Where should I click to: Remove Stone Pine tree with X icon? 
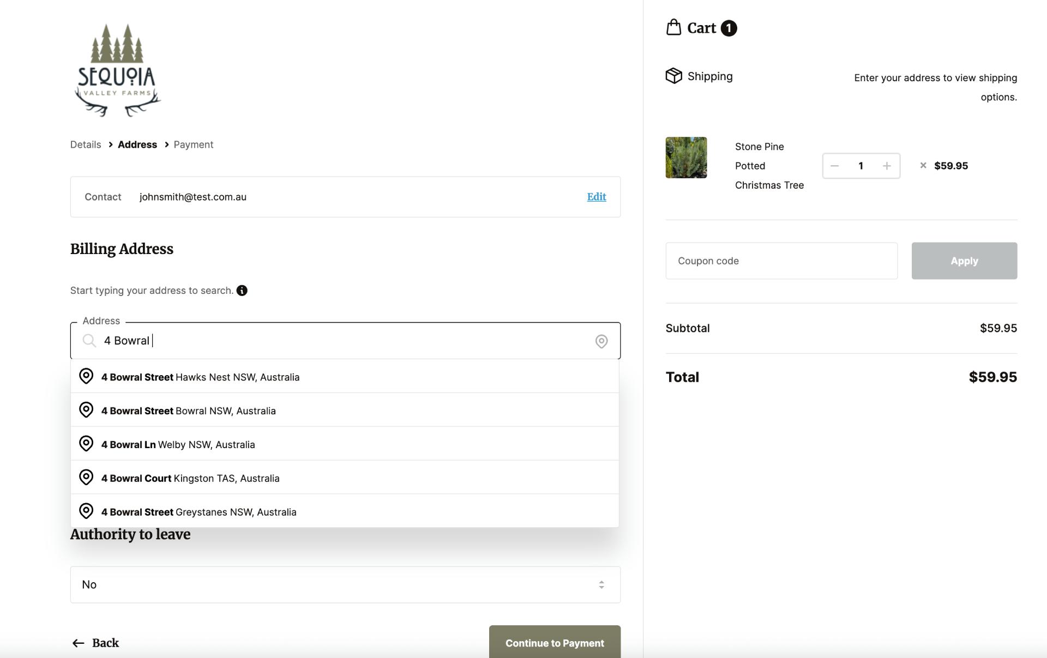coord(923,166)
